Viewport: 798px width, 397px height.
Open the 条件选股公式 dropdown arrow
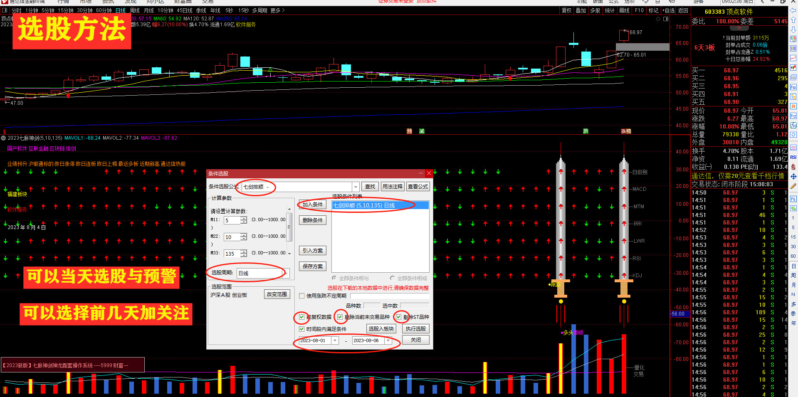pos(356,187)
